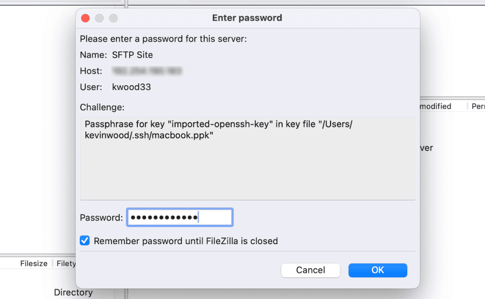Click the 'Filesize' column header
This screenshot has width=485, height=299.
(x=33, y=264)
